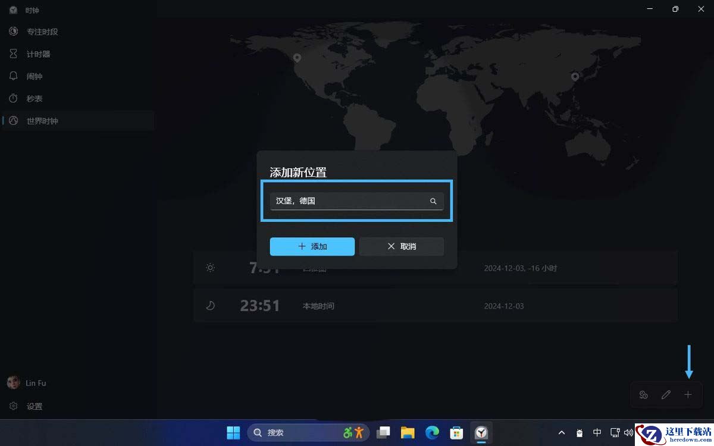Select the 7:51 clock row with -16 小时
The height and width of the screenshot is (446, 714).
(x=436, y=268)
